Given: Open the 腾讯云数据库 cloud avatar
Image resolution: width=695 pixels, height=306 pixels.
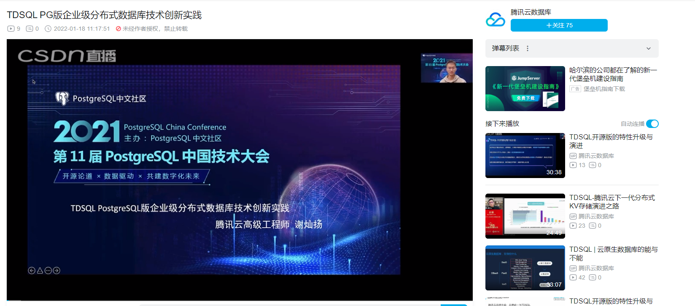Looking at the screenshot, I should (496, 19).
